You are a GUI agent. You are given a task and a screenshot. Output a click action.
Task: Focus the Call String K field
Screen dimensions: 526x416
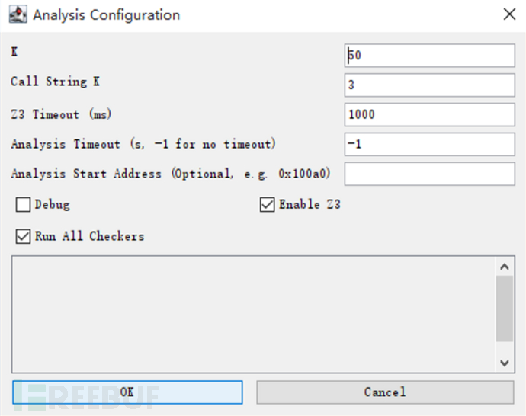point(430,85)
